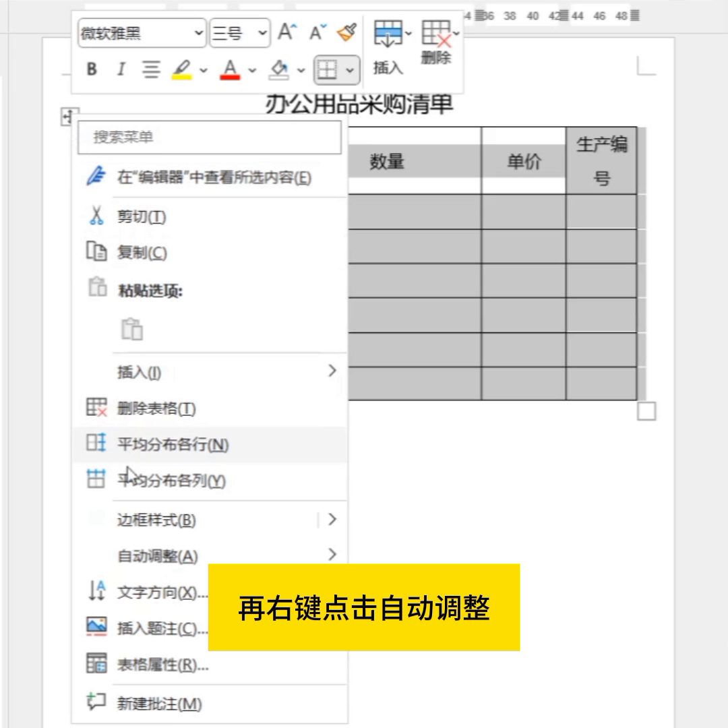Screen dimensions: 728x728
Task: Expand highlight color dropdown arrow
Action: point(204,71)
